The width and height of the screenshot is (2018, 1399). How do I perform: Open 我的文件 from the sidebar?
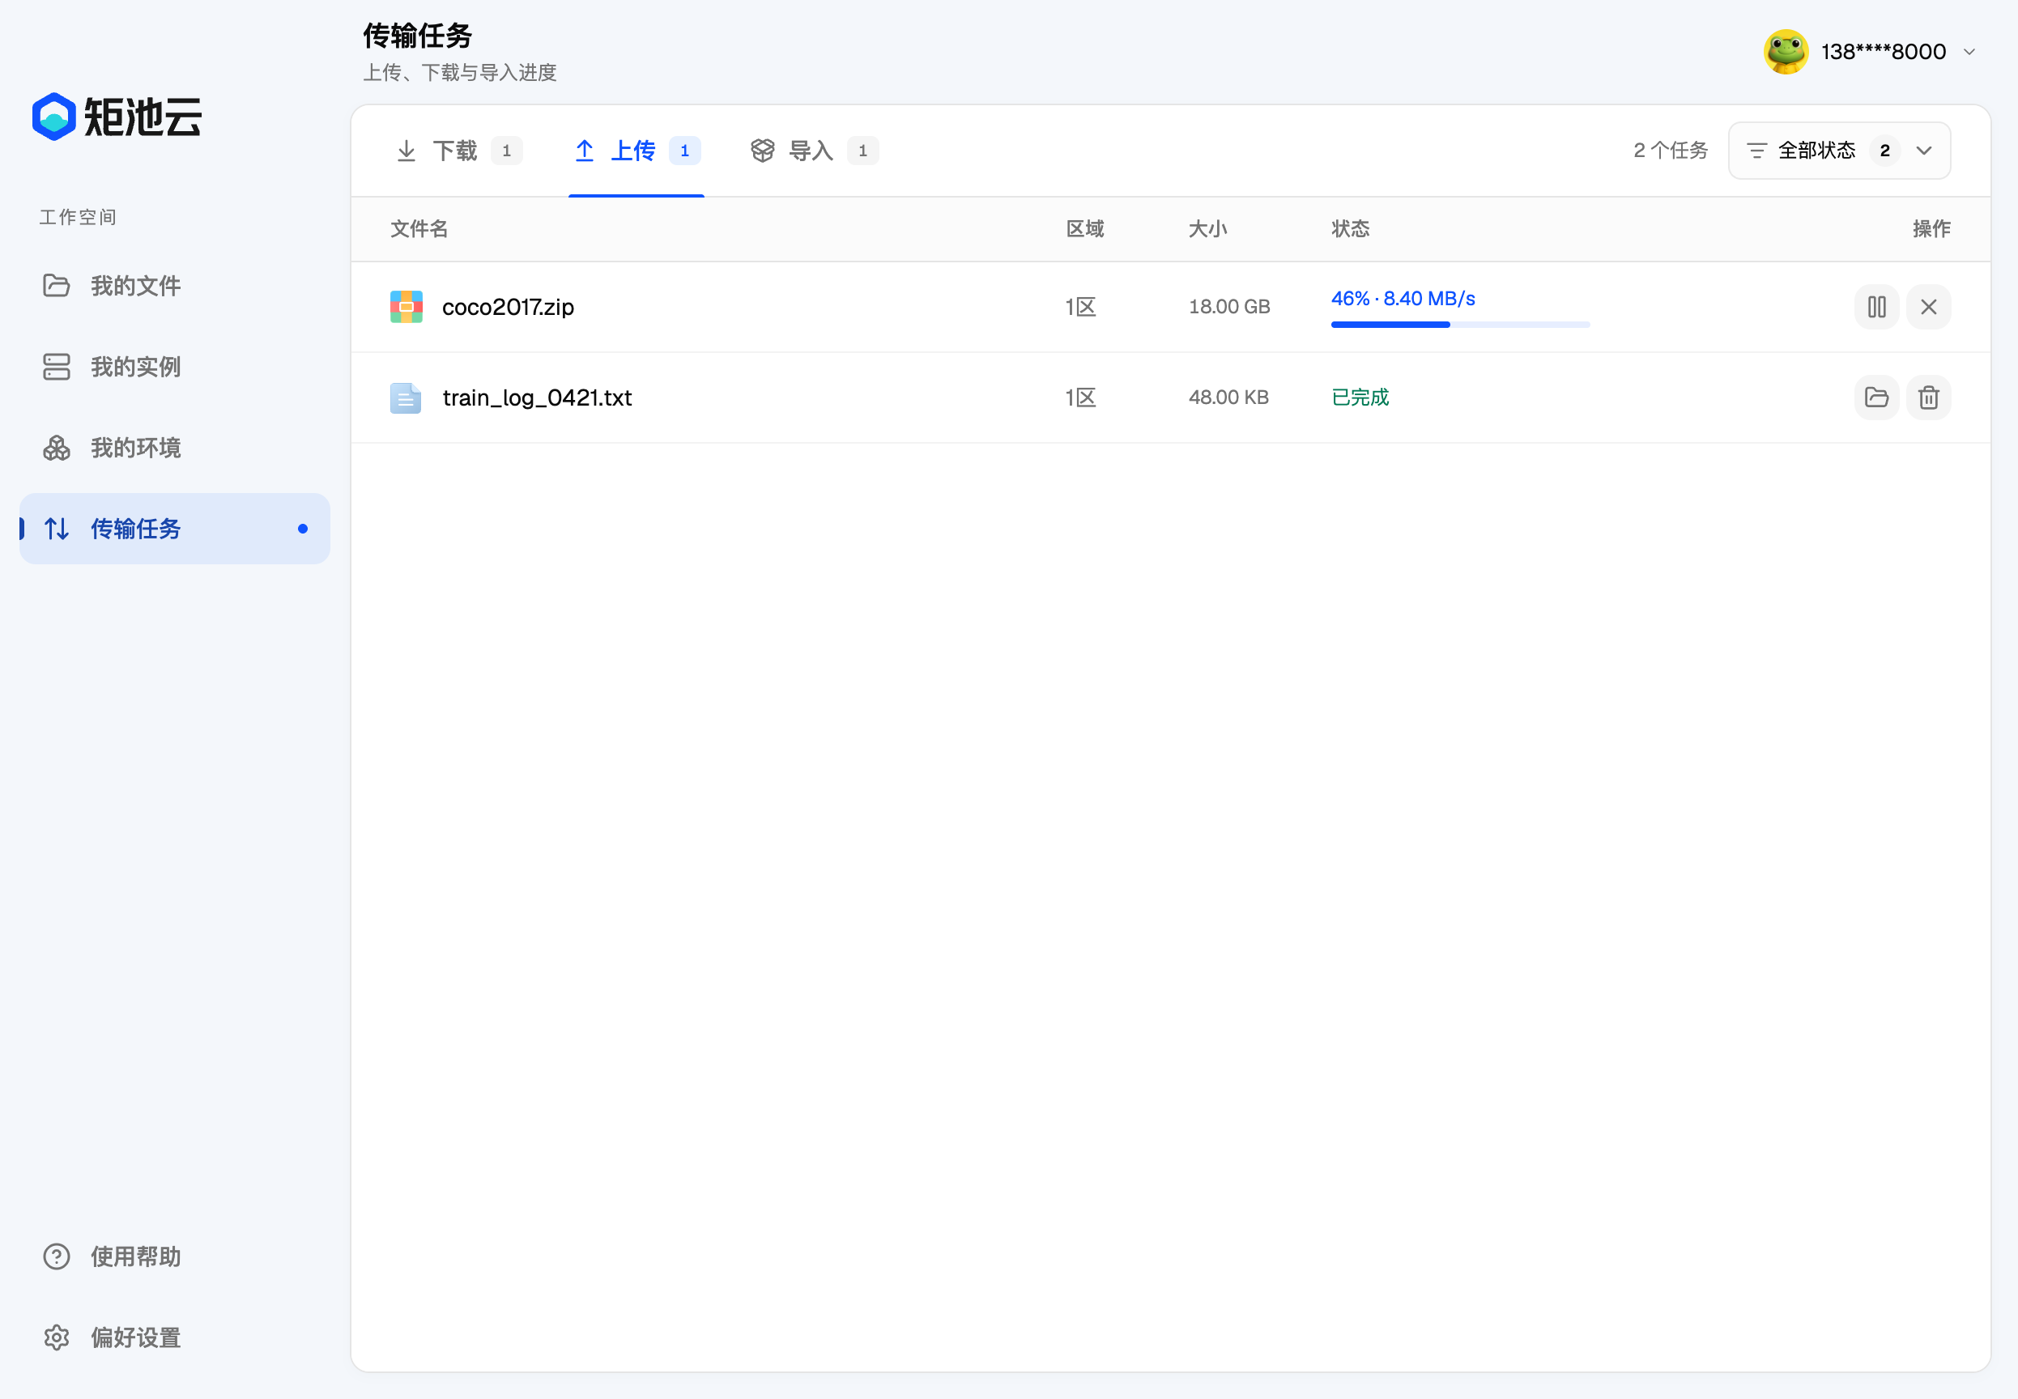[x=174, y=286]
